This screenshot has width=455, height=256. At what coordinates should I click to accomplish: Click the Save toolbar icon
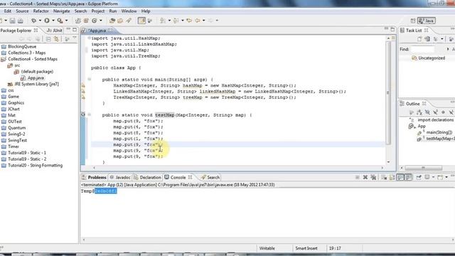13,21
